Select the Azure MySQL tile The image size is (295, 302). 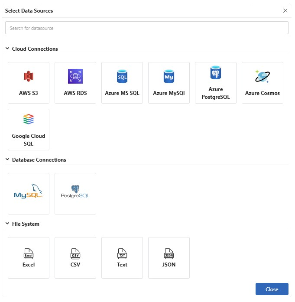(169, 83)
